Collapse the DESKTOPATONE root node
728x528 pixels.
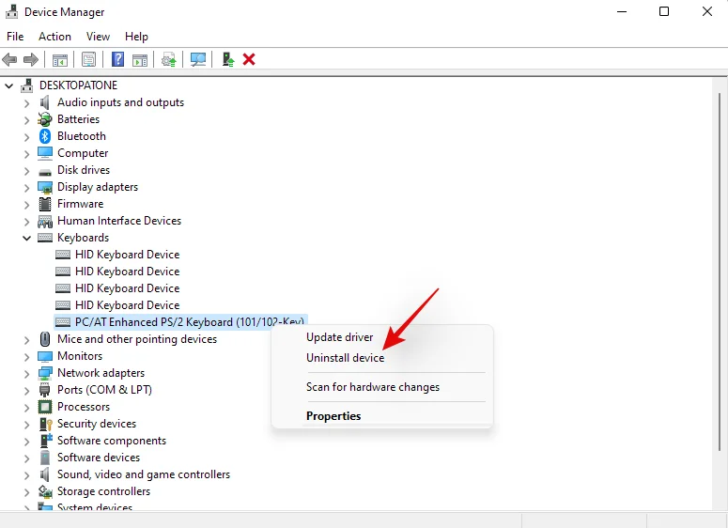9,85
